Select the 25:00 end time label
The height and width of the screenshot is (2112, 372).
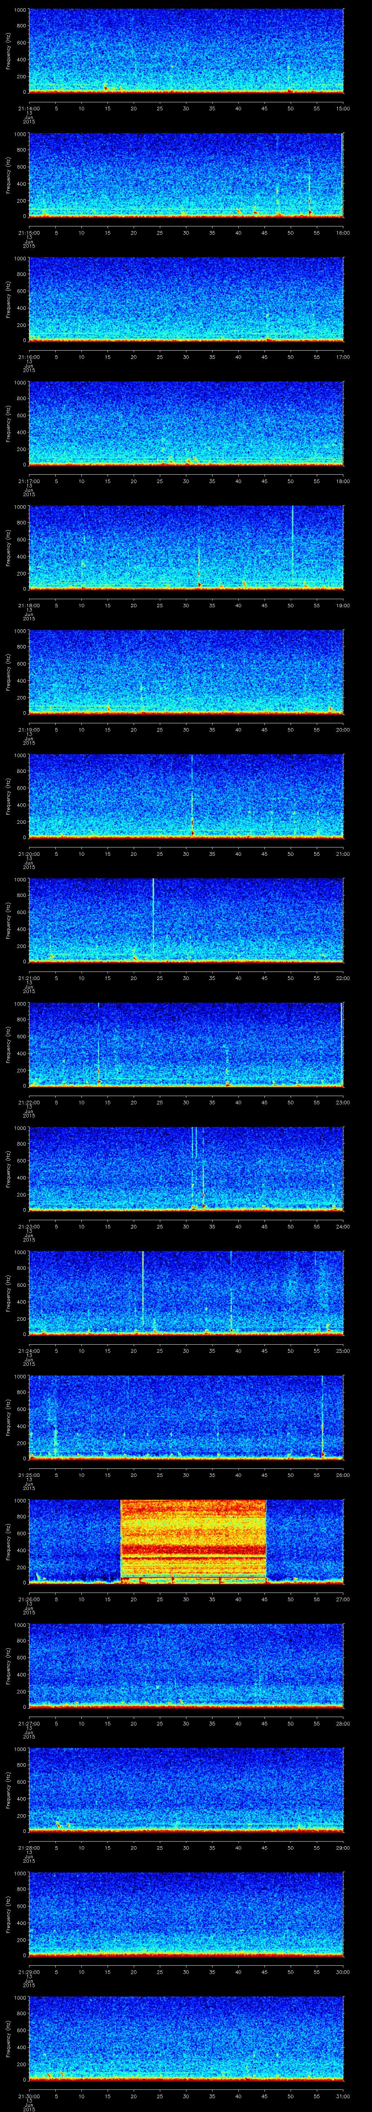[x=343, y=1350]
